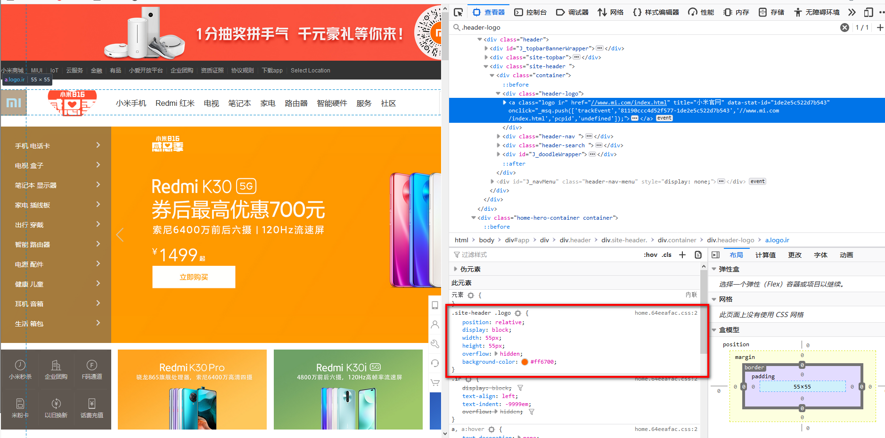Click selector highlighter next to .site-header .logo
Viewport: 885px width, 438px height.
(518, 313)
